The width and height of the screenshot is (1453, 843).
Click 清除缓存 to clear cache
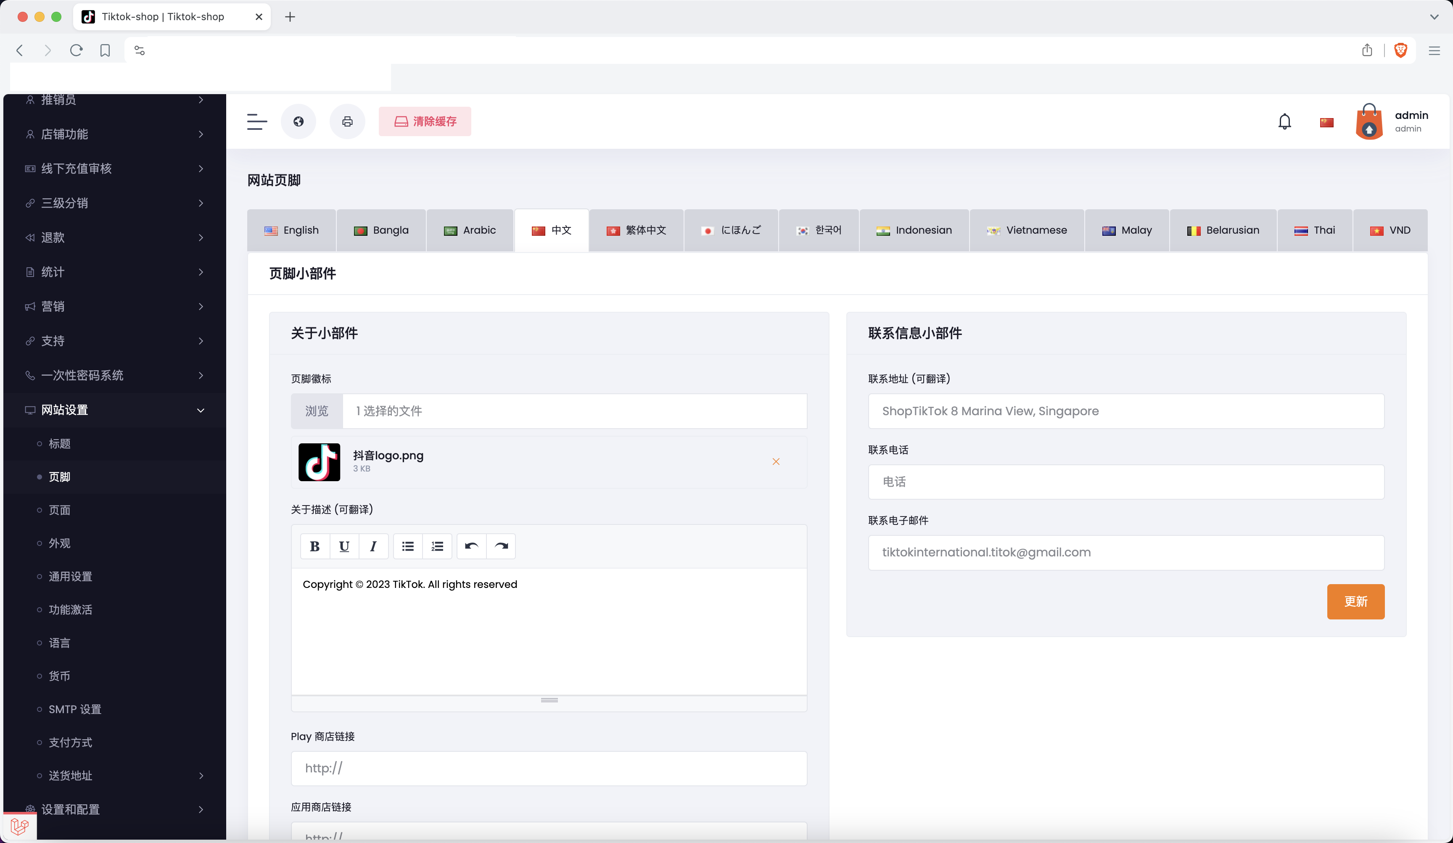click(x=425, y=121)
